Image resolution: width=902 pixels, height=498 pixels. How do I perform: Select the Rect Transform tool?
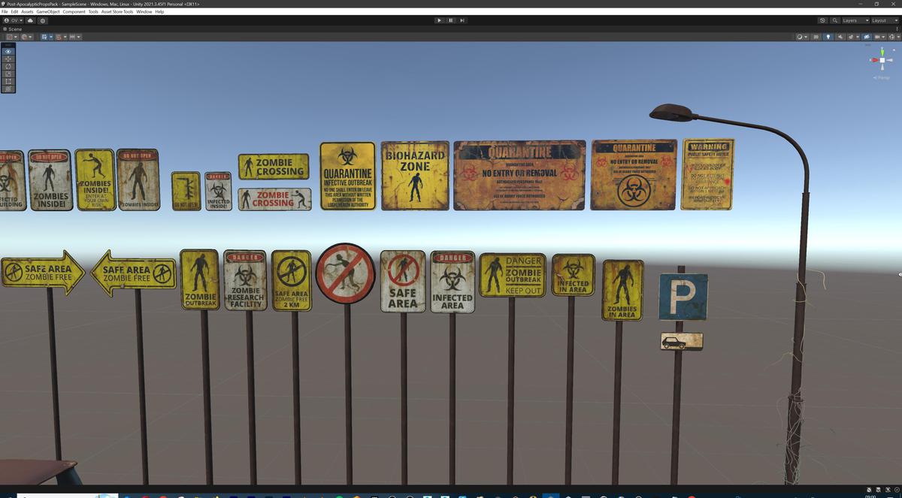8,81
